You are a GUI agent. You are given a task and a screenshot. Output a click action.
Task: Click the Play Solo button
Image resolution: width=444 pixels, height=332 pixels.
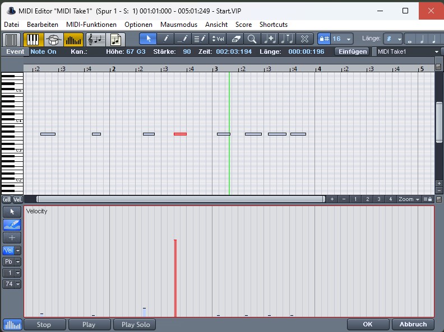tap(135, 324)
